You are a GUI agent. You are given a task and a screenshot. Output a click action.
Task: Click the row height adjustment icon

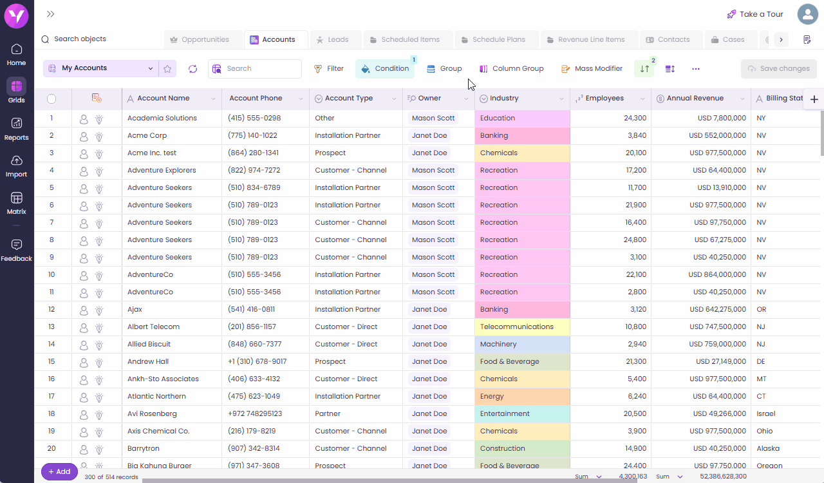point(670,69)
